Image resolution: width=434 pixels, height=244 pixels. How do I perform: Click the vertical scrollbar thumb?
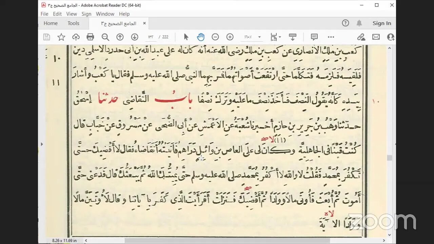390,158
